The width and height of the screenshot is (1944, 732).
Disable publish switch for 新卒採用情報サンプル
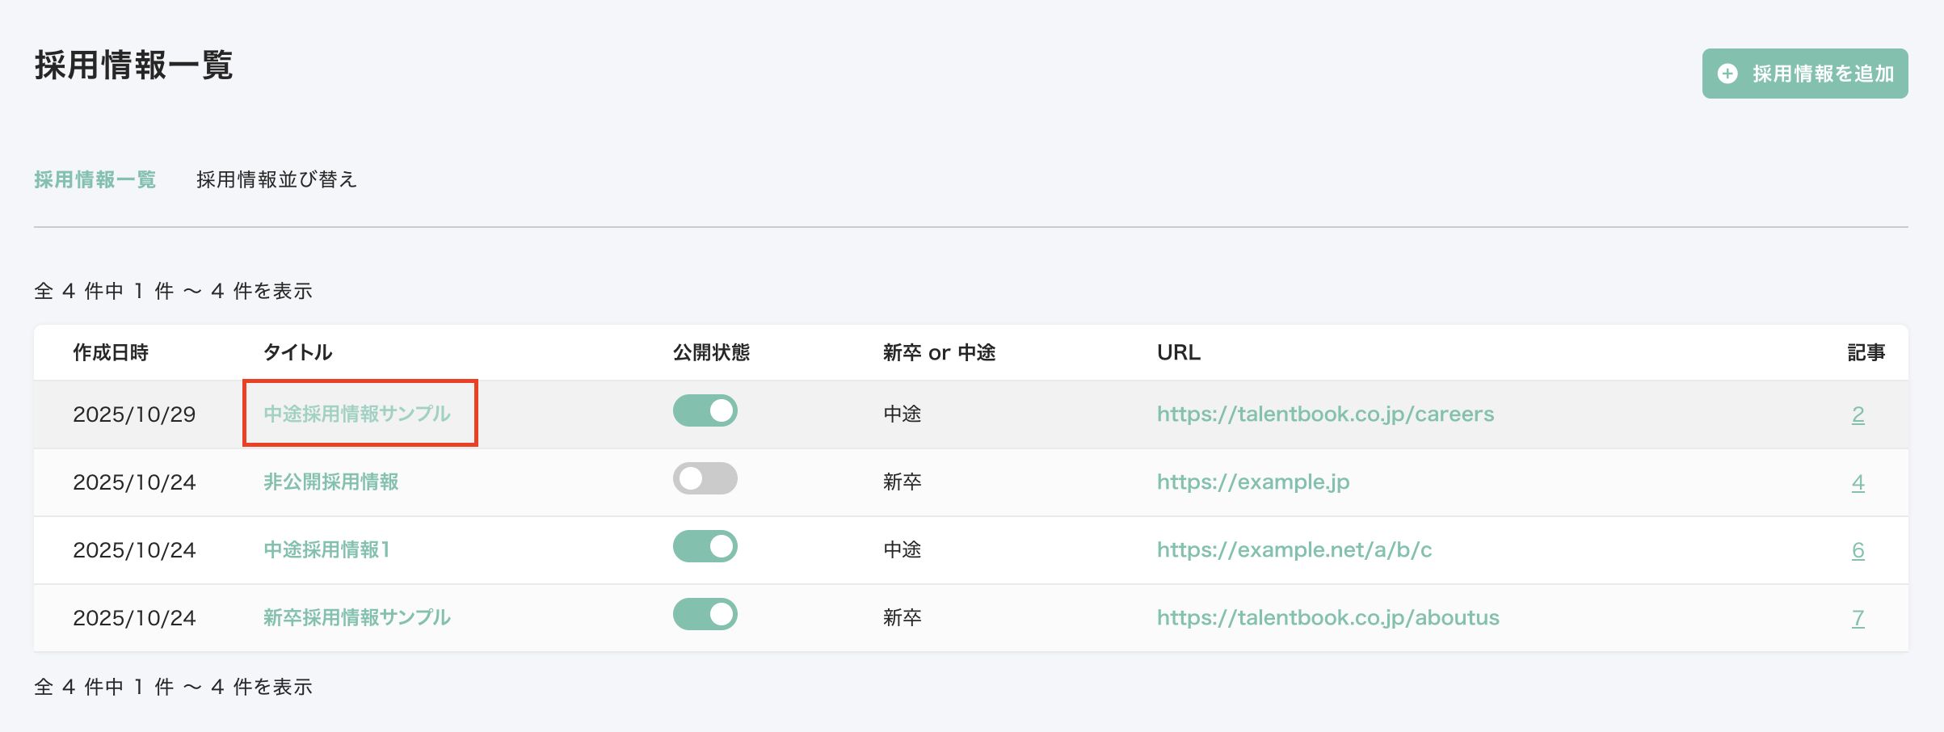pos(705,615)
